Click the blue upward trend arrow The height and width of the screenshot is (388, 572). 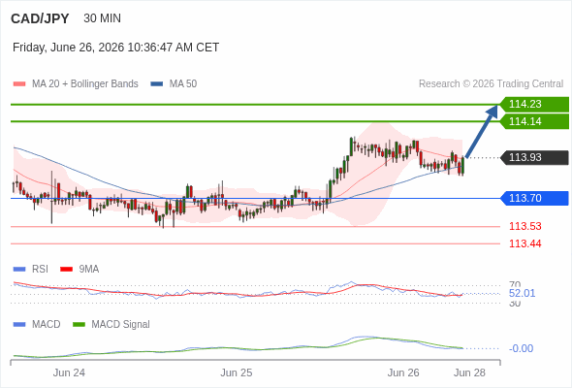[x=482, y=131]
